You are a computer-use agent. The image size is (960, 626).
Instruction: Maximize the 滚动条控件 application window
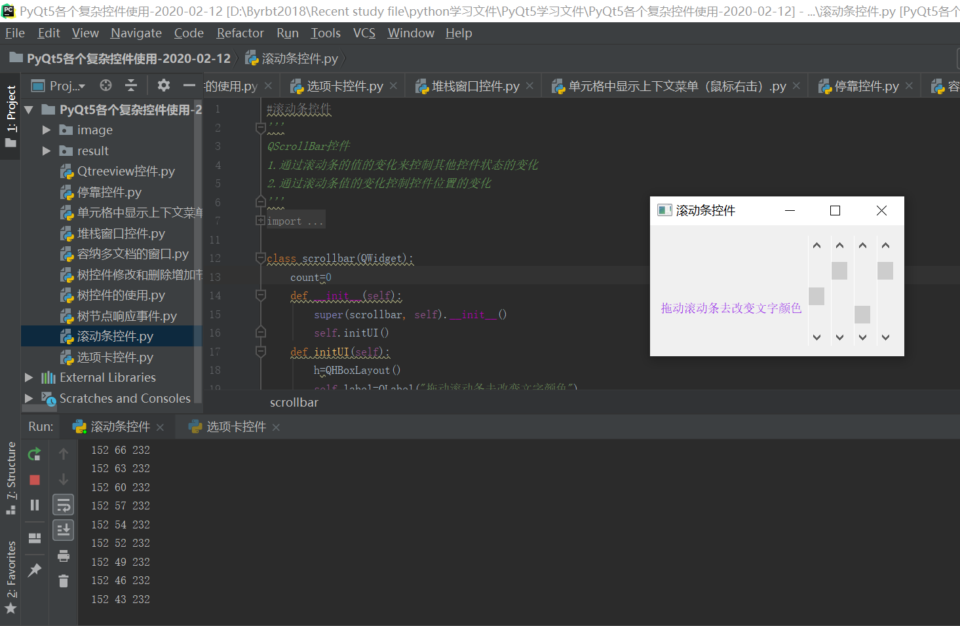click(x=835, y=210)
